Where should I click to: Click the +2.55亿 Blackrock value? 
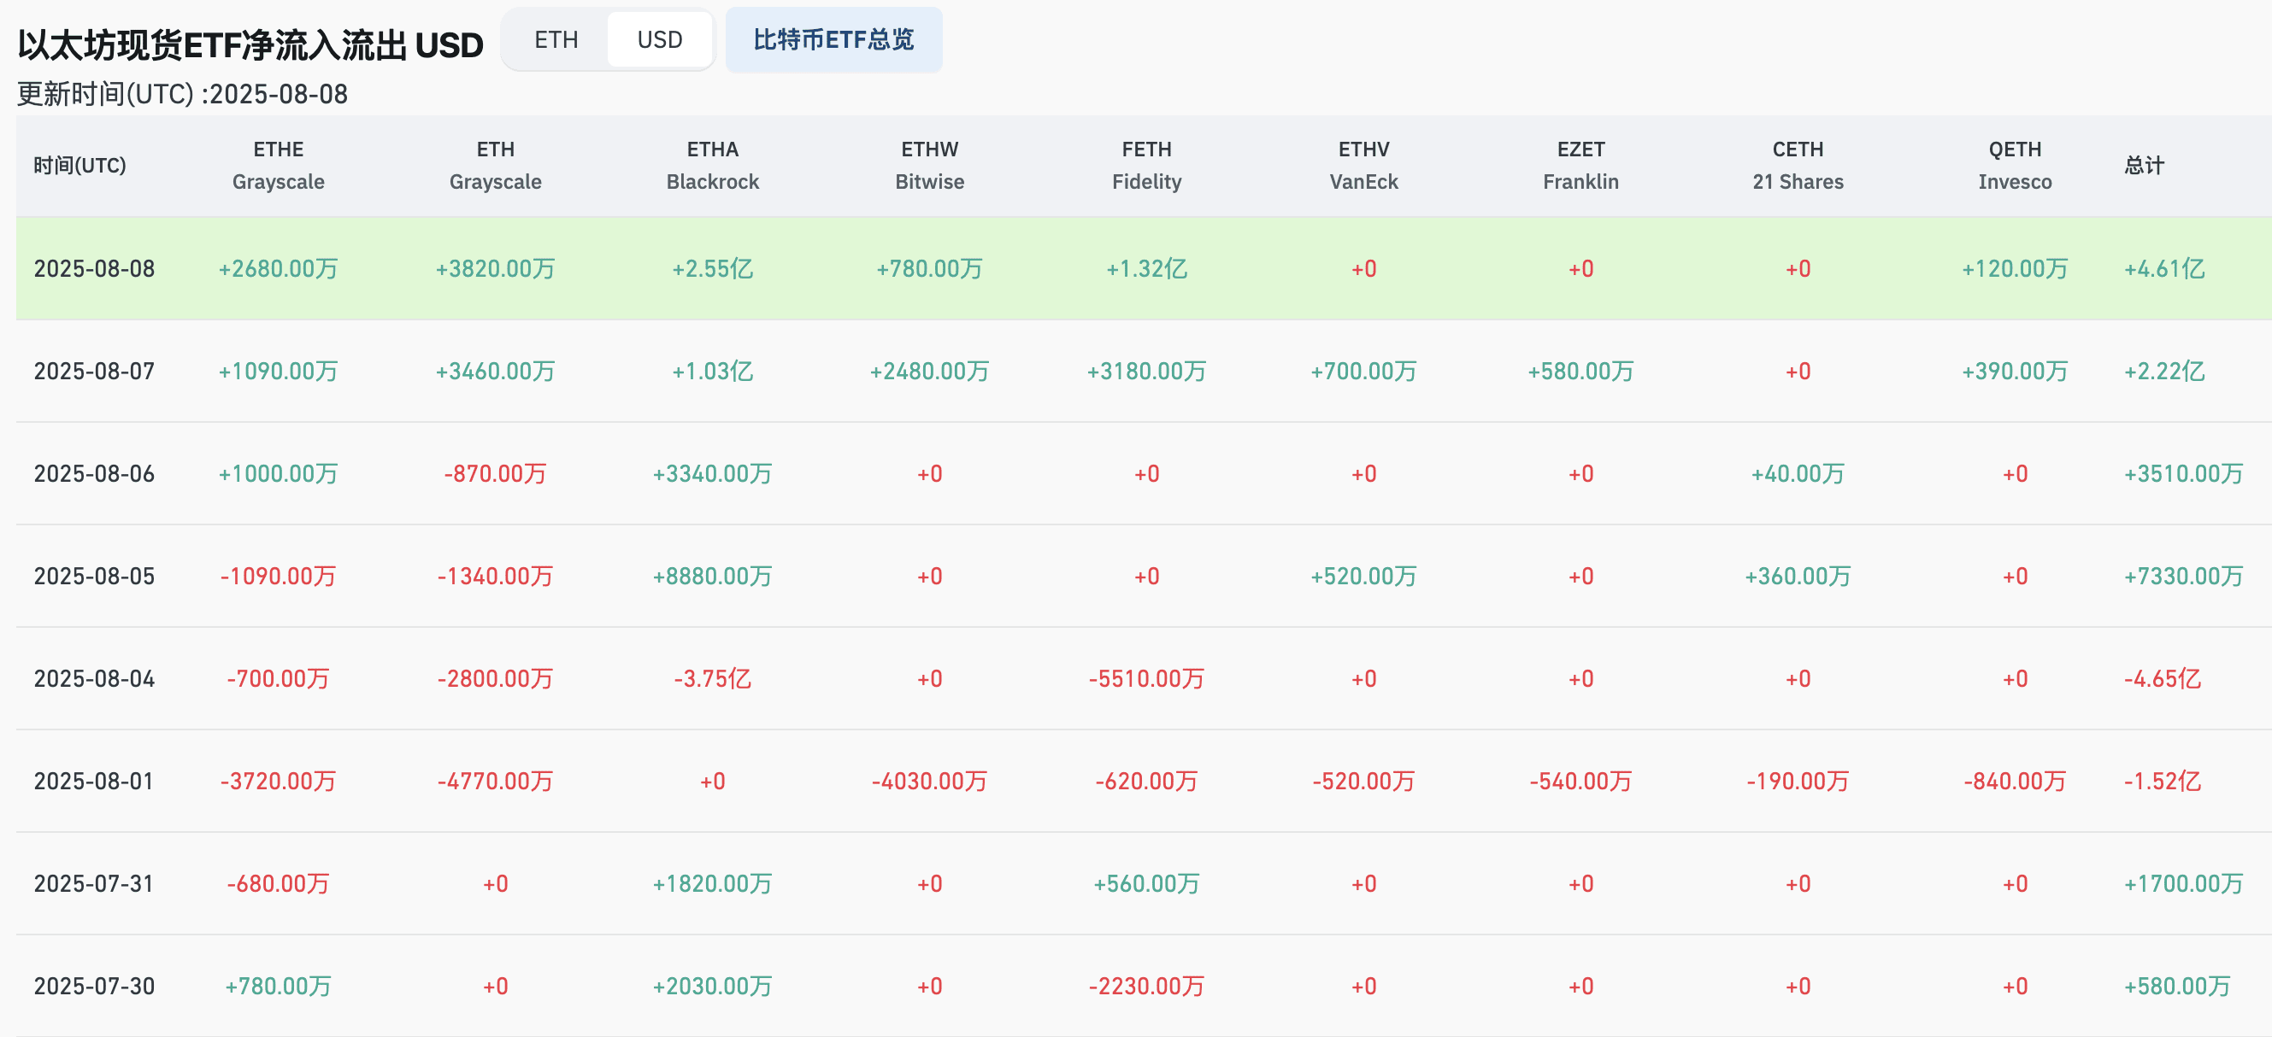tap(712, 269)
